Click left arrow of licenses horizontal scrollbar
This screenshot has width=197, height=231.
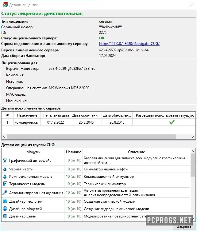click(4, 137)
